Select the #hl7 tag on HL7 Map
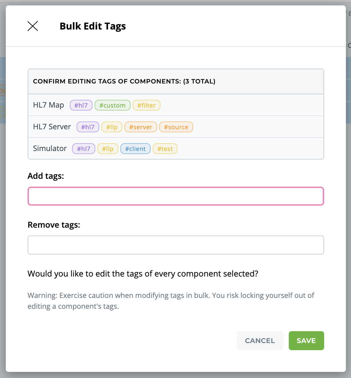Image resolution: width=351 pixels, height=378 pixels. pos(81,105)
